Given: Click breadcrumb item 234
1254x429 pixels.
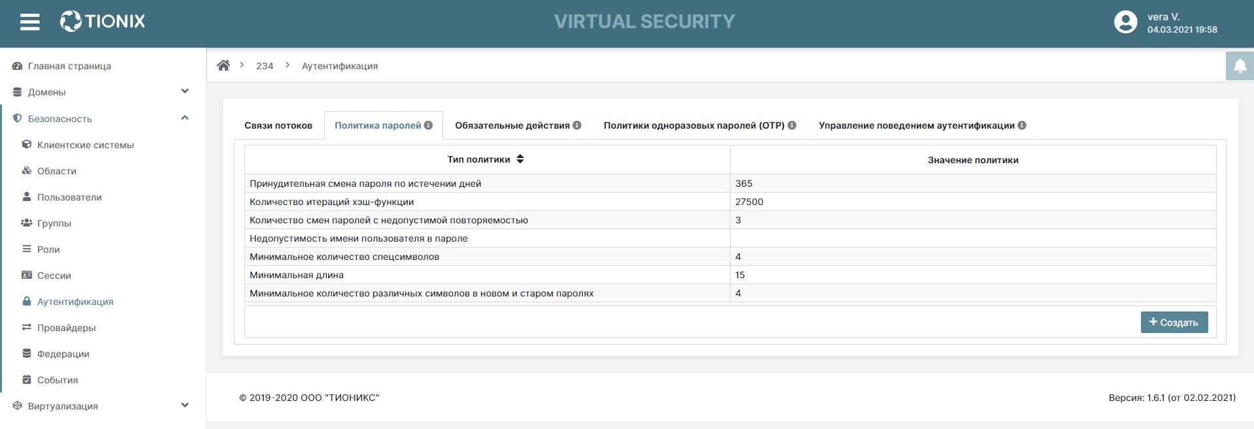Looking at the screenshot, I should click(265, 66).
